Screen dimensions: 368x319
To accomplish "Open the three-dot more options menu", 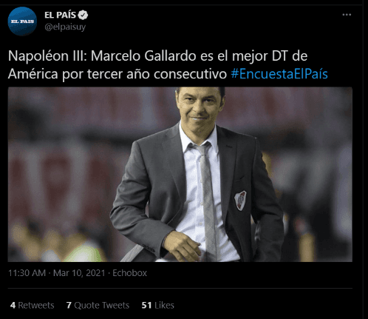I will [347, 15].
